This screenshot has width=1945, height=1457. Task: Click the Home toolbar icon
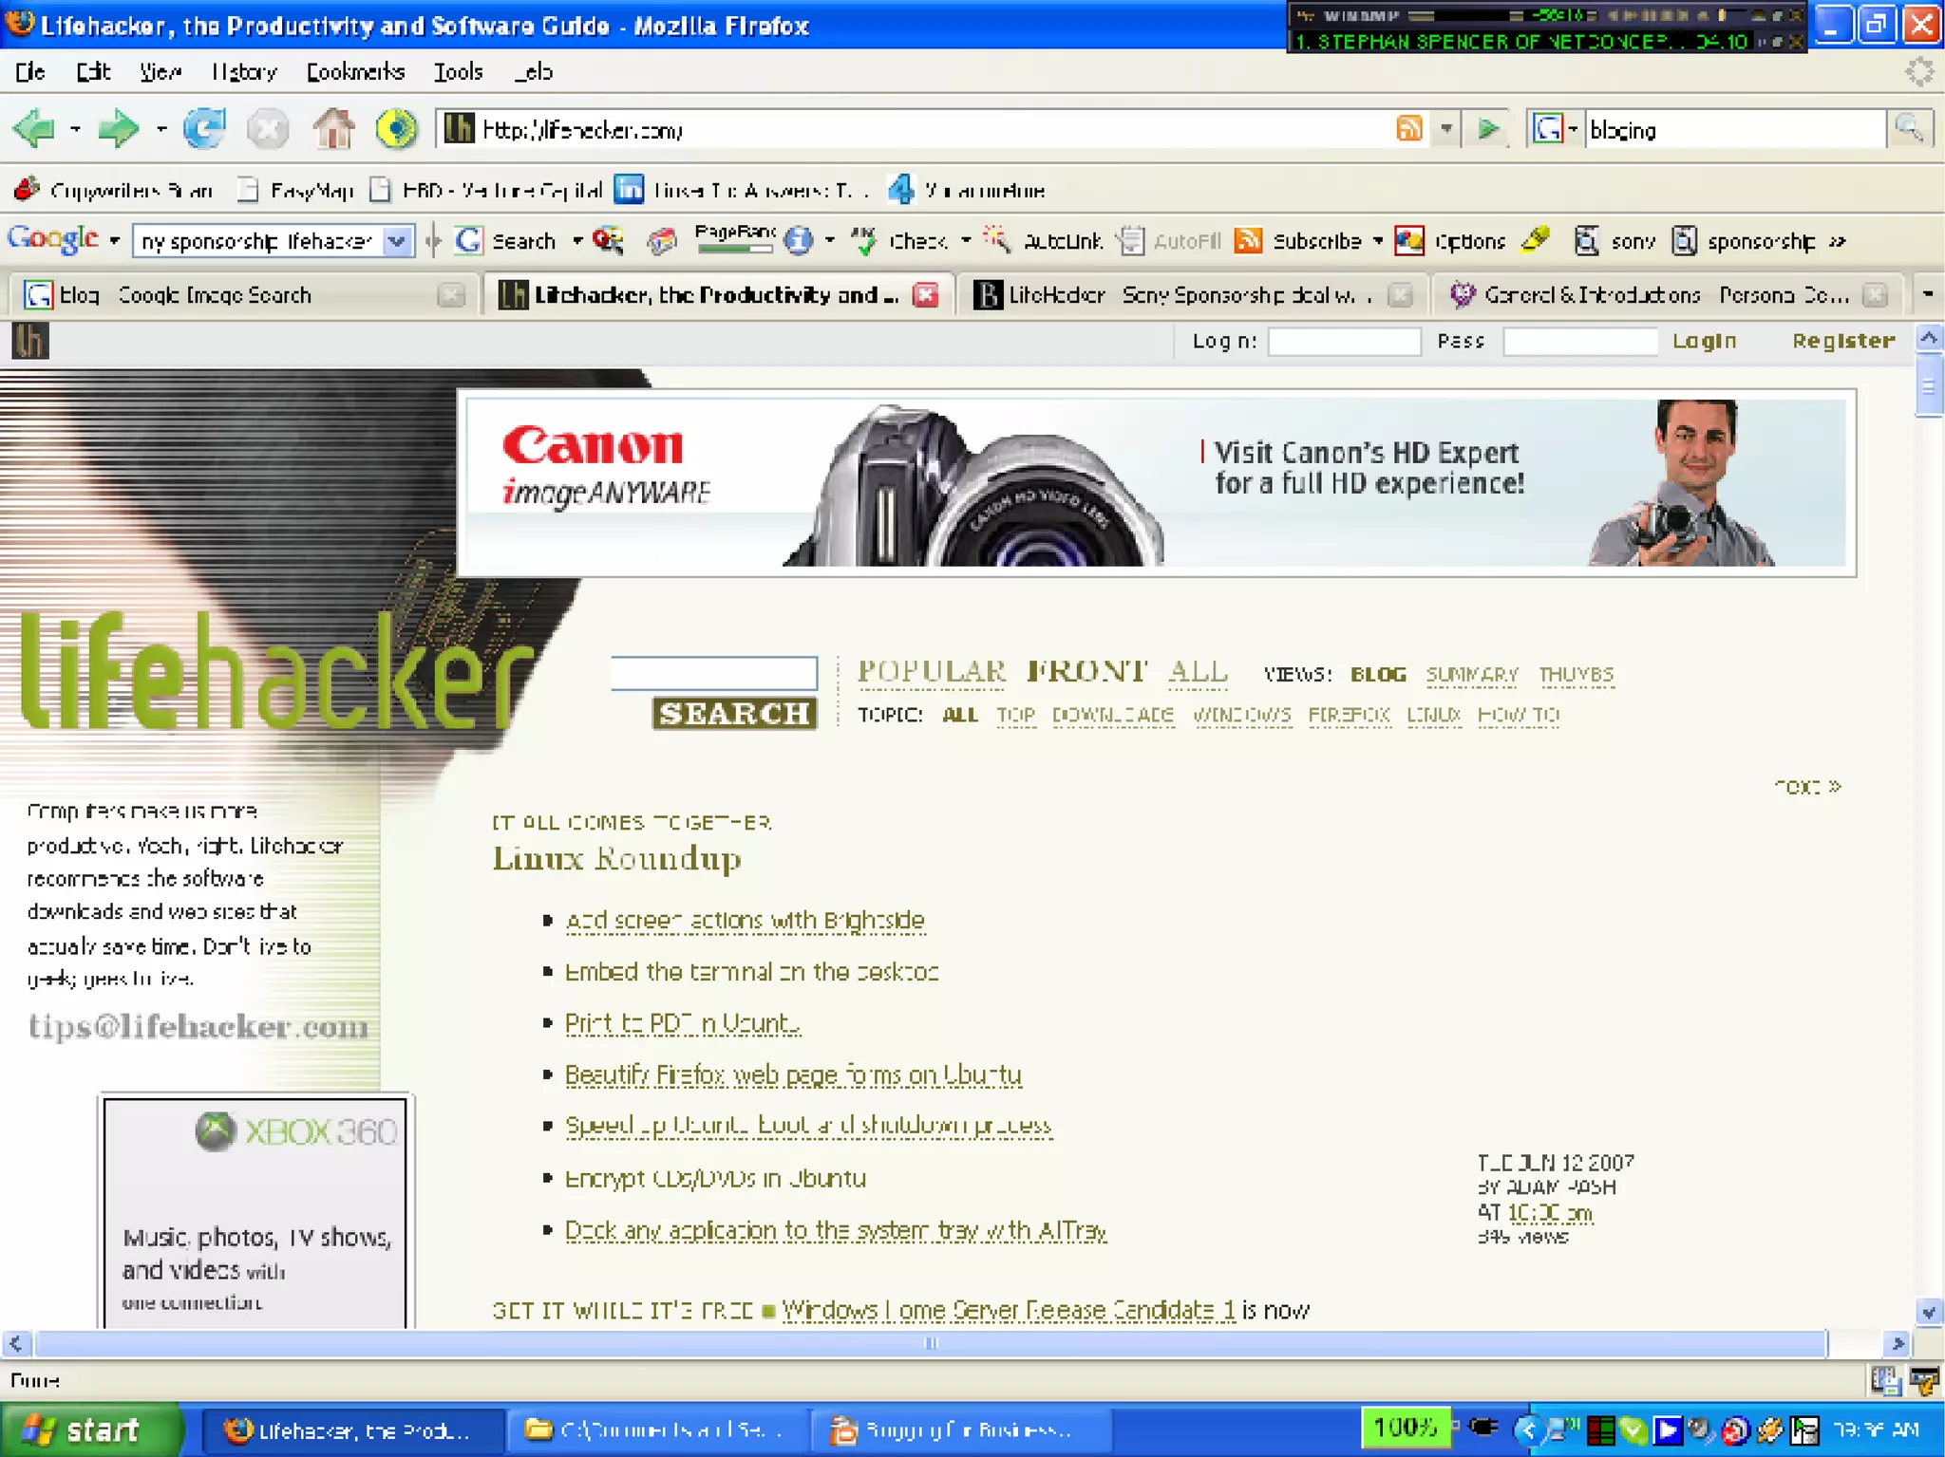pos(333,128)
